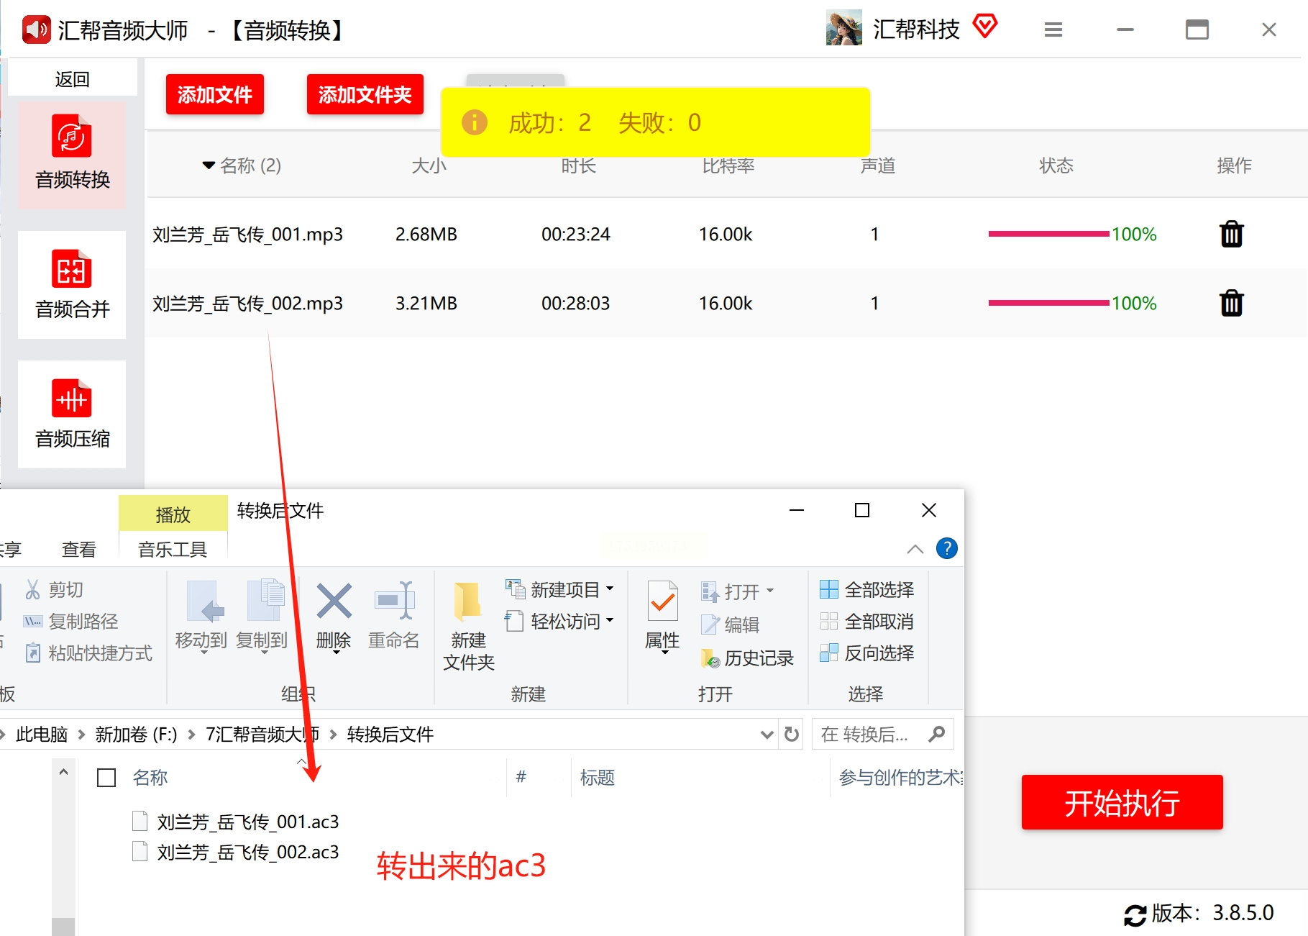Click the Explorer address bar refresh icon
The height and width of the screenshot is (936, 1308).
coord(792,734)
